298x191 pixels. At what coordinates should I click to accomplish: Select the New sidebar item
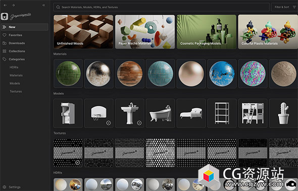click(x=24, y=27)
